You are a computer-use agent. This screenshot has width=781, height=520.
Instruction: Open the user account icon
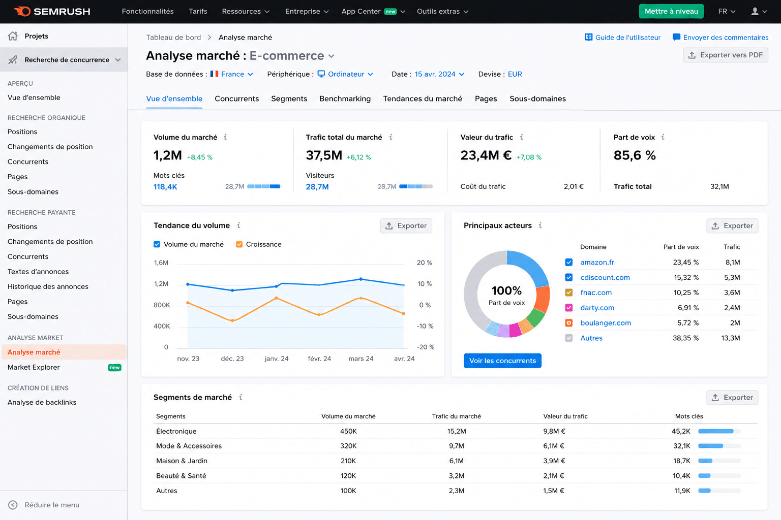(x=755, y=11)
